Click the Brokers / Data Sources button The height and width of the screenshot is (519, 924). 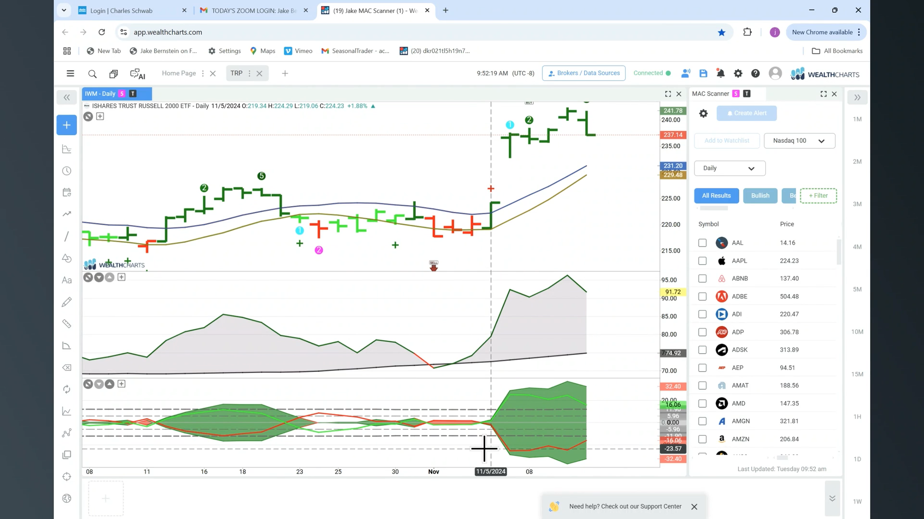584,73
